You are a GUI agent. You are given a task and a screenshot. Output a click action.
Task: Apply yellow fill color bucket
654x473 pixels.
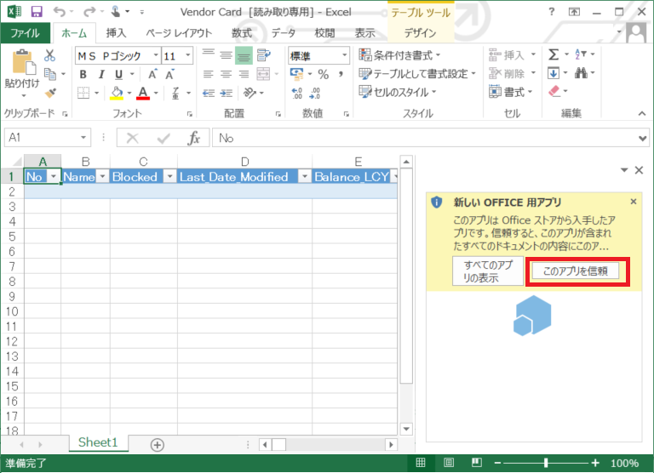[x=117, y=93]
